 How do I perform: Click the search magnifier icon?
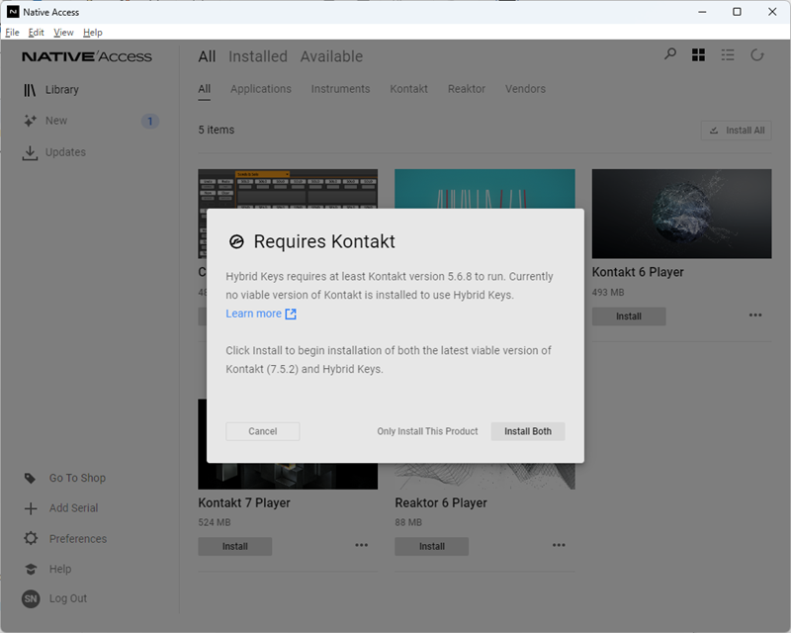(x=670, y=54)
